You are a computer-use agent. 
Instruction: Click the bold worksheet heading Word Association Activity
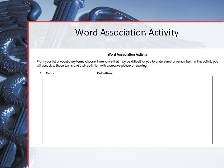(x=127, y=54)
